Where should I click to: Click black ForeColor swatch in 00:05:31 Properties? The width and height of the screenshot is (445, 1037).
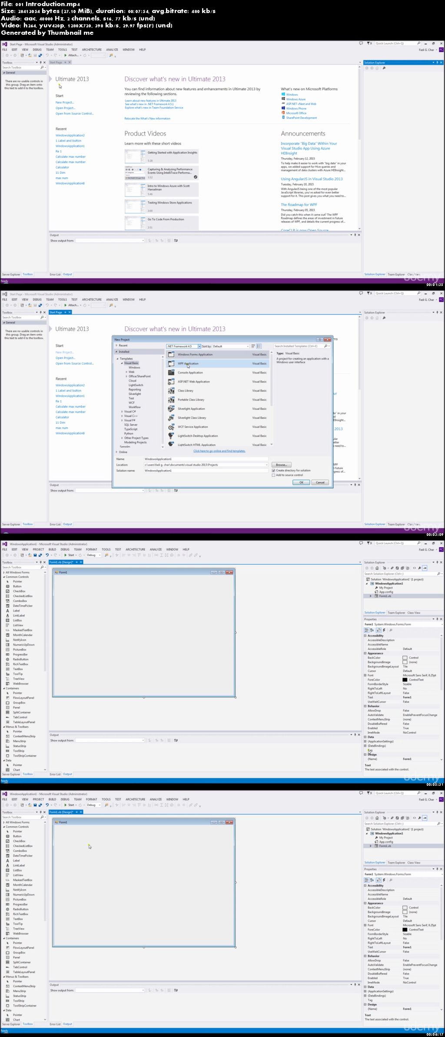tap(405, 680)
